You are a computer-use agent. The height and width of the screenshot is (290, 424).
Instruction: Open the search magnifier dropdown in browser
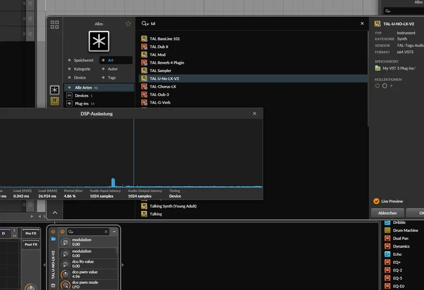pos(145,24)
